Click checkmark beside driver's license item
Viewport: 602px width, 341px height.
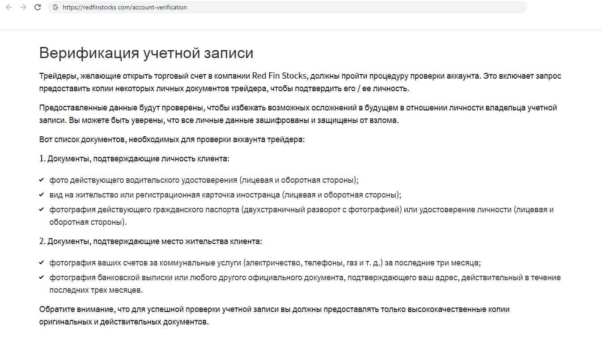click(x=42, y=180)
